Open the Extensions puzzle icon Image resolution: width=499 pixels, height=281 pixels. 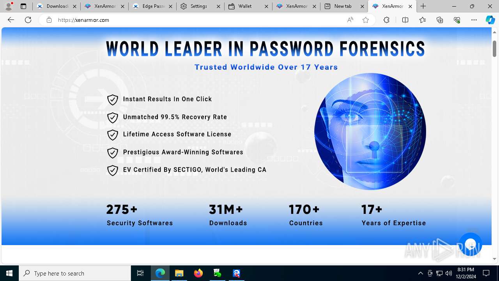pyautogui.click(x=386, y=20)
